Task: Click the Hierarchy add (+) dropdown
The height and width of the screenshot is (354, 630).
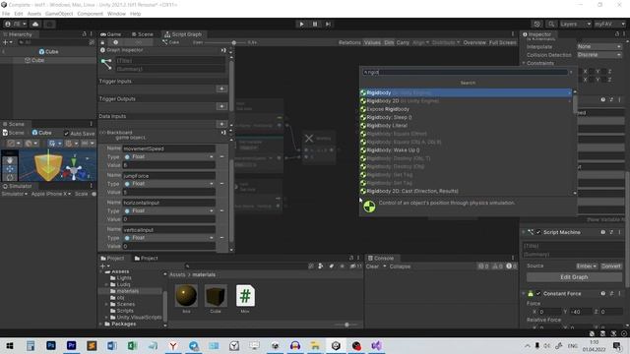Action: [8, 42]
